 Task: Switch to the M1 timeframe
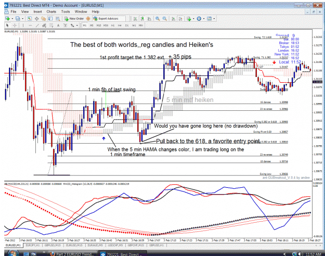[x=85, y=25]
